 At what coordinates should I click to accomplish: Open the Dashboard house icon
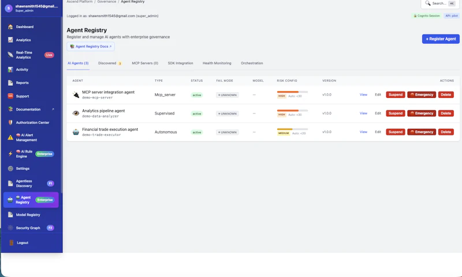(x=10, y=26)
